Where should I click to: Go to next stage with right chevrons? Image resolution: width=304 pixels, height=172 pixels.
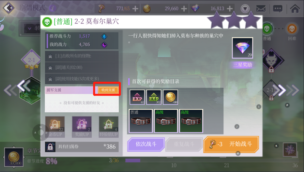(x=286, y=90)
